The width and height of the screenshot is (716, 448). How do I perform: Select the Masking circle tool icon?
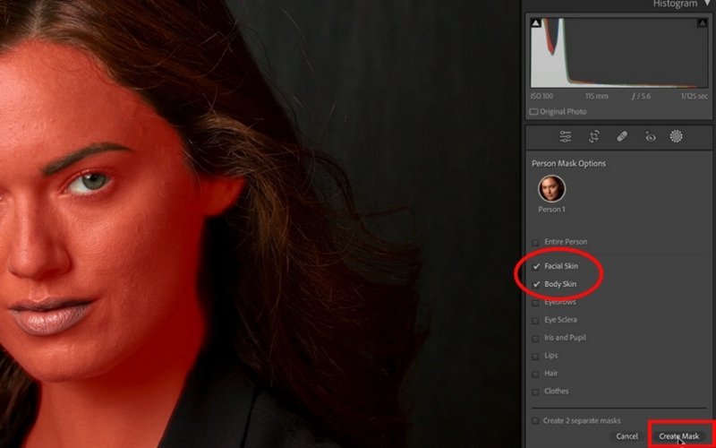click(677, 136)
